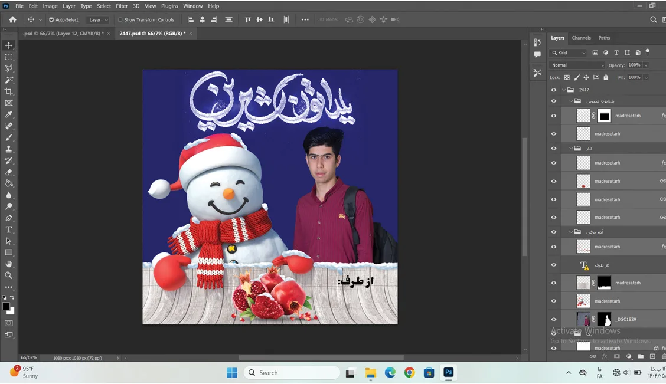Select the Move tool

click(x=8, y=45)
